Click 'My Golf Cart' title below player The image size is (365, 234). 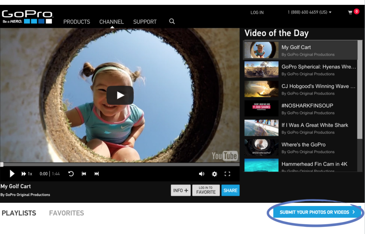pyautogui.click(x=15, y=186)
